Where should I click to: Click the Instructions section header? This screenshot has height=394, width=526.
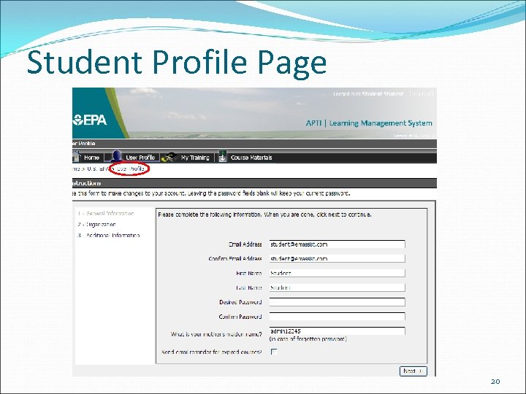point(254,183)
